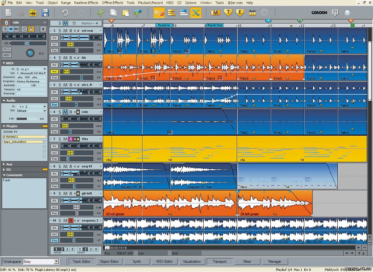Click the Save floppy disk icon
The image size is (373, 272).
click(x=45, y=13)
